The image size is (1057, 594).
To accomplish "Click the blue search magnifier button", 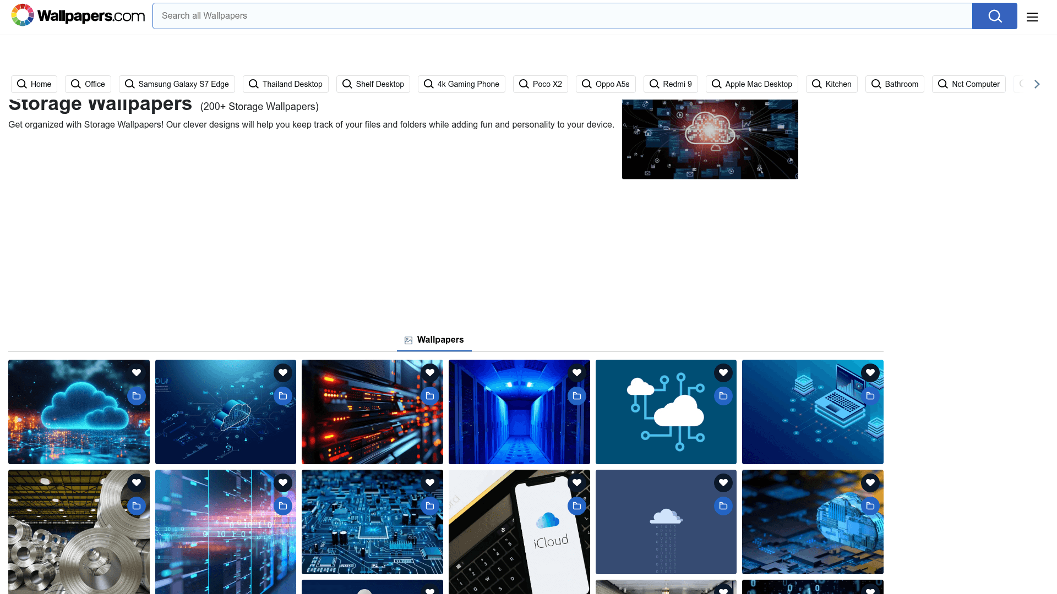I will [x=994, y=16].
